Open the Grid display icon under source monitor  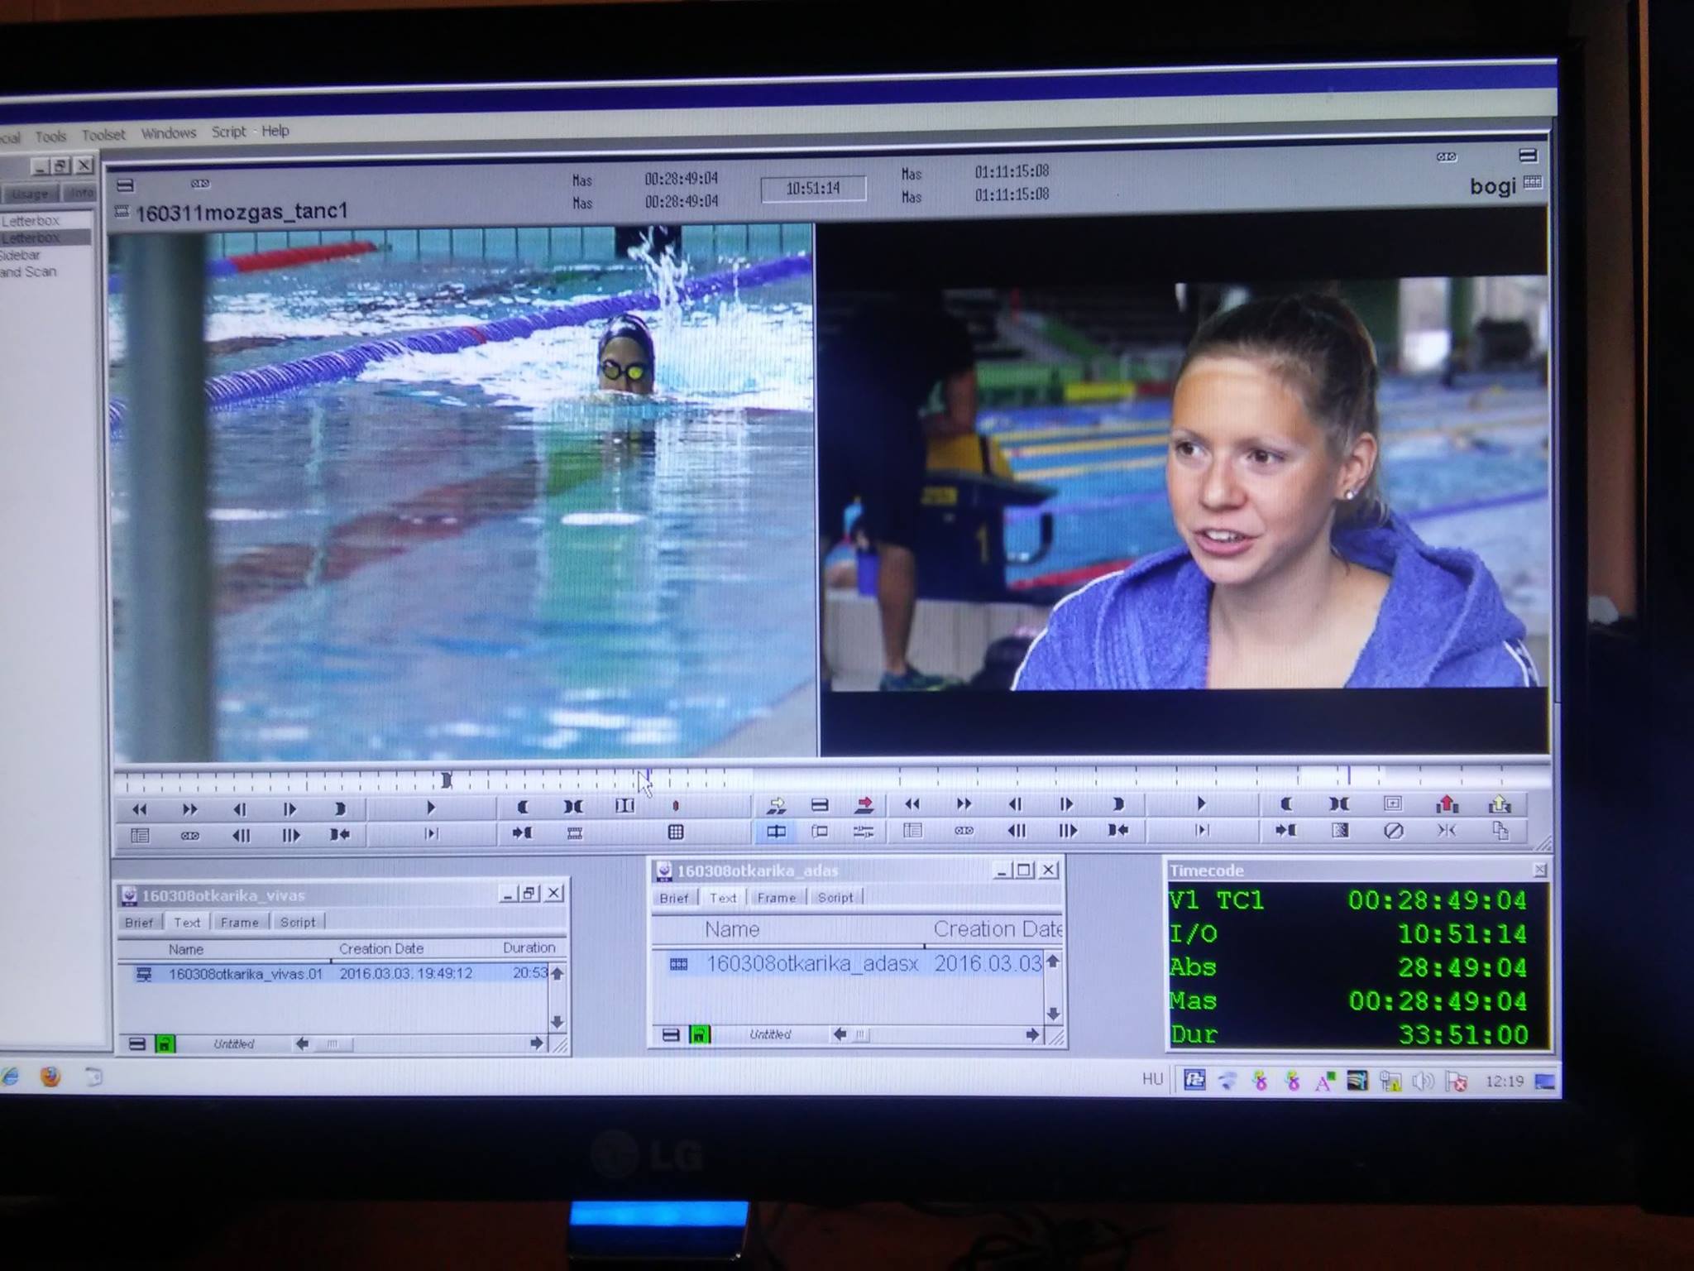click(x=676, y=832)
